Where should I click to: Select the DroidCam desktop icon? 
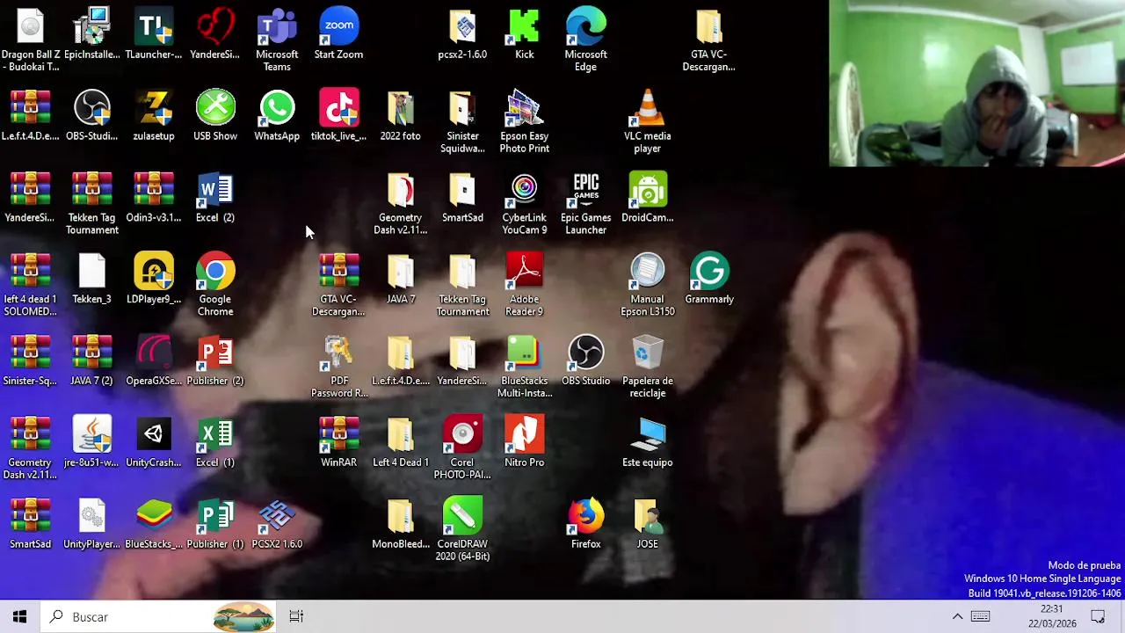coord(647,197)
